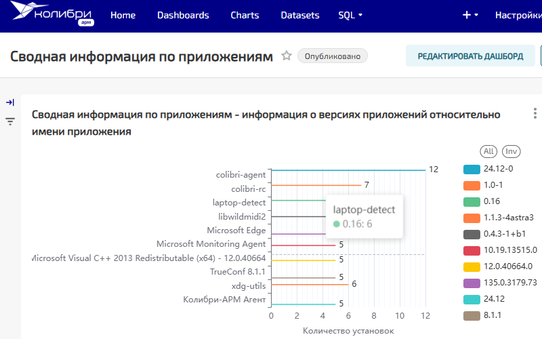
Task: Toggle the 12.0.40664.0 legend series
Action: [x=498, y=266]
